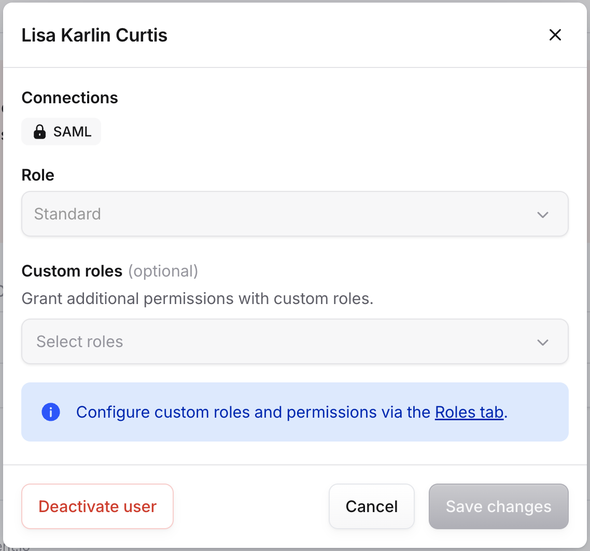The height and width of the screenshot is (551, 590).
Task: Click the Standard value in Role field
Action: click(x=67, y=214)
